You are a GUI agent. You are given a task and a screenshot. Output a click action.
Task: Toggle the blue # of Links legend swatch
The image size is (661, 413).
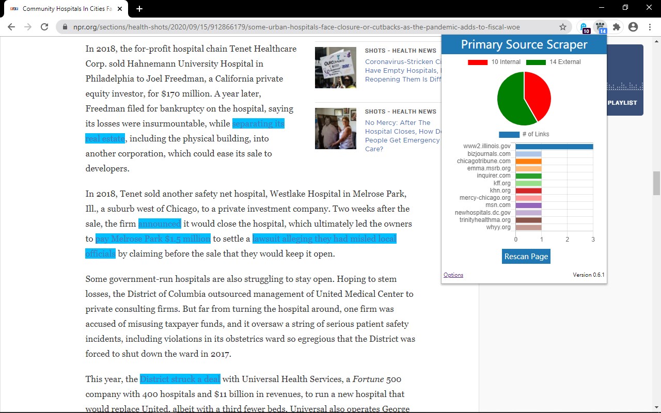(509, 134)
